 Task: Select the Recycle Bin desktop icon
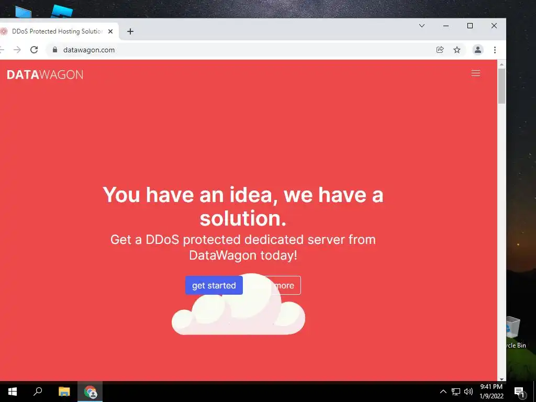point(516,332)
